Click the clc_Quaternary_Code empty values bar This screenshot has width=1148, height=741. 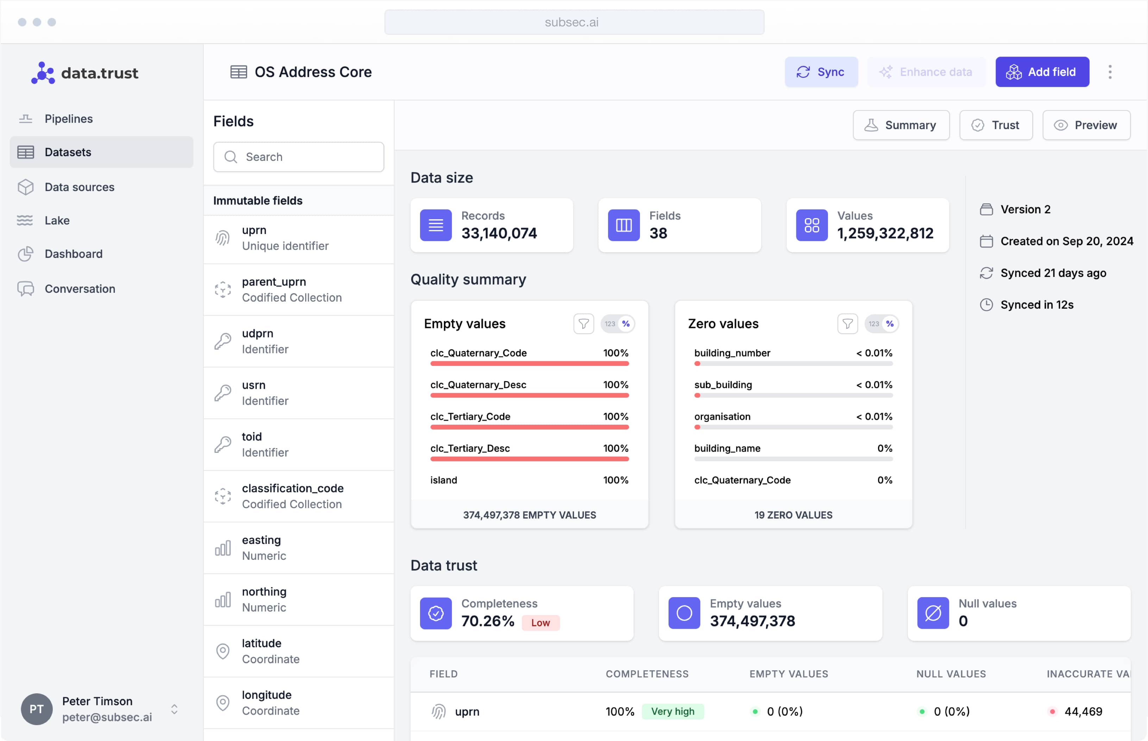[x=529, y=363]
